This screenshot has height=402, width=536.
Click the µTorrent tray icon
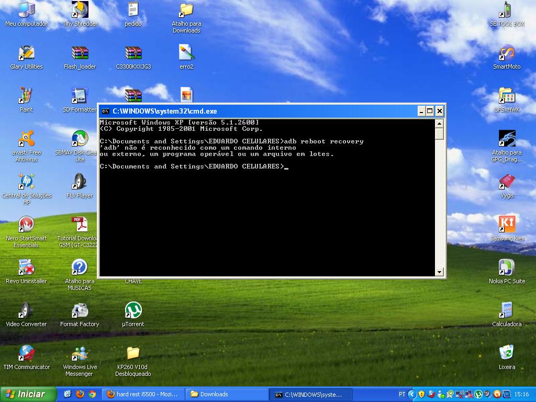click(478, 394)
